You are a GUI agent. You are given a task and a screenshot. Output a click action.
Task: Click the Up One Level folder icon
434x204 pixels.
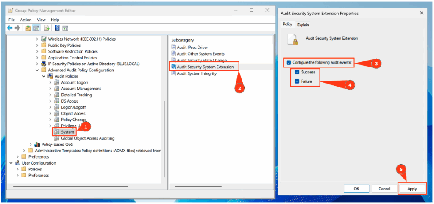[28, 28]
